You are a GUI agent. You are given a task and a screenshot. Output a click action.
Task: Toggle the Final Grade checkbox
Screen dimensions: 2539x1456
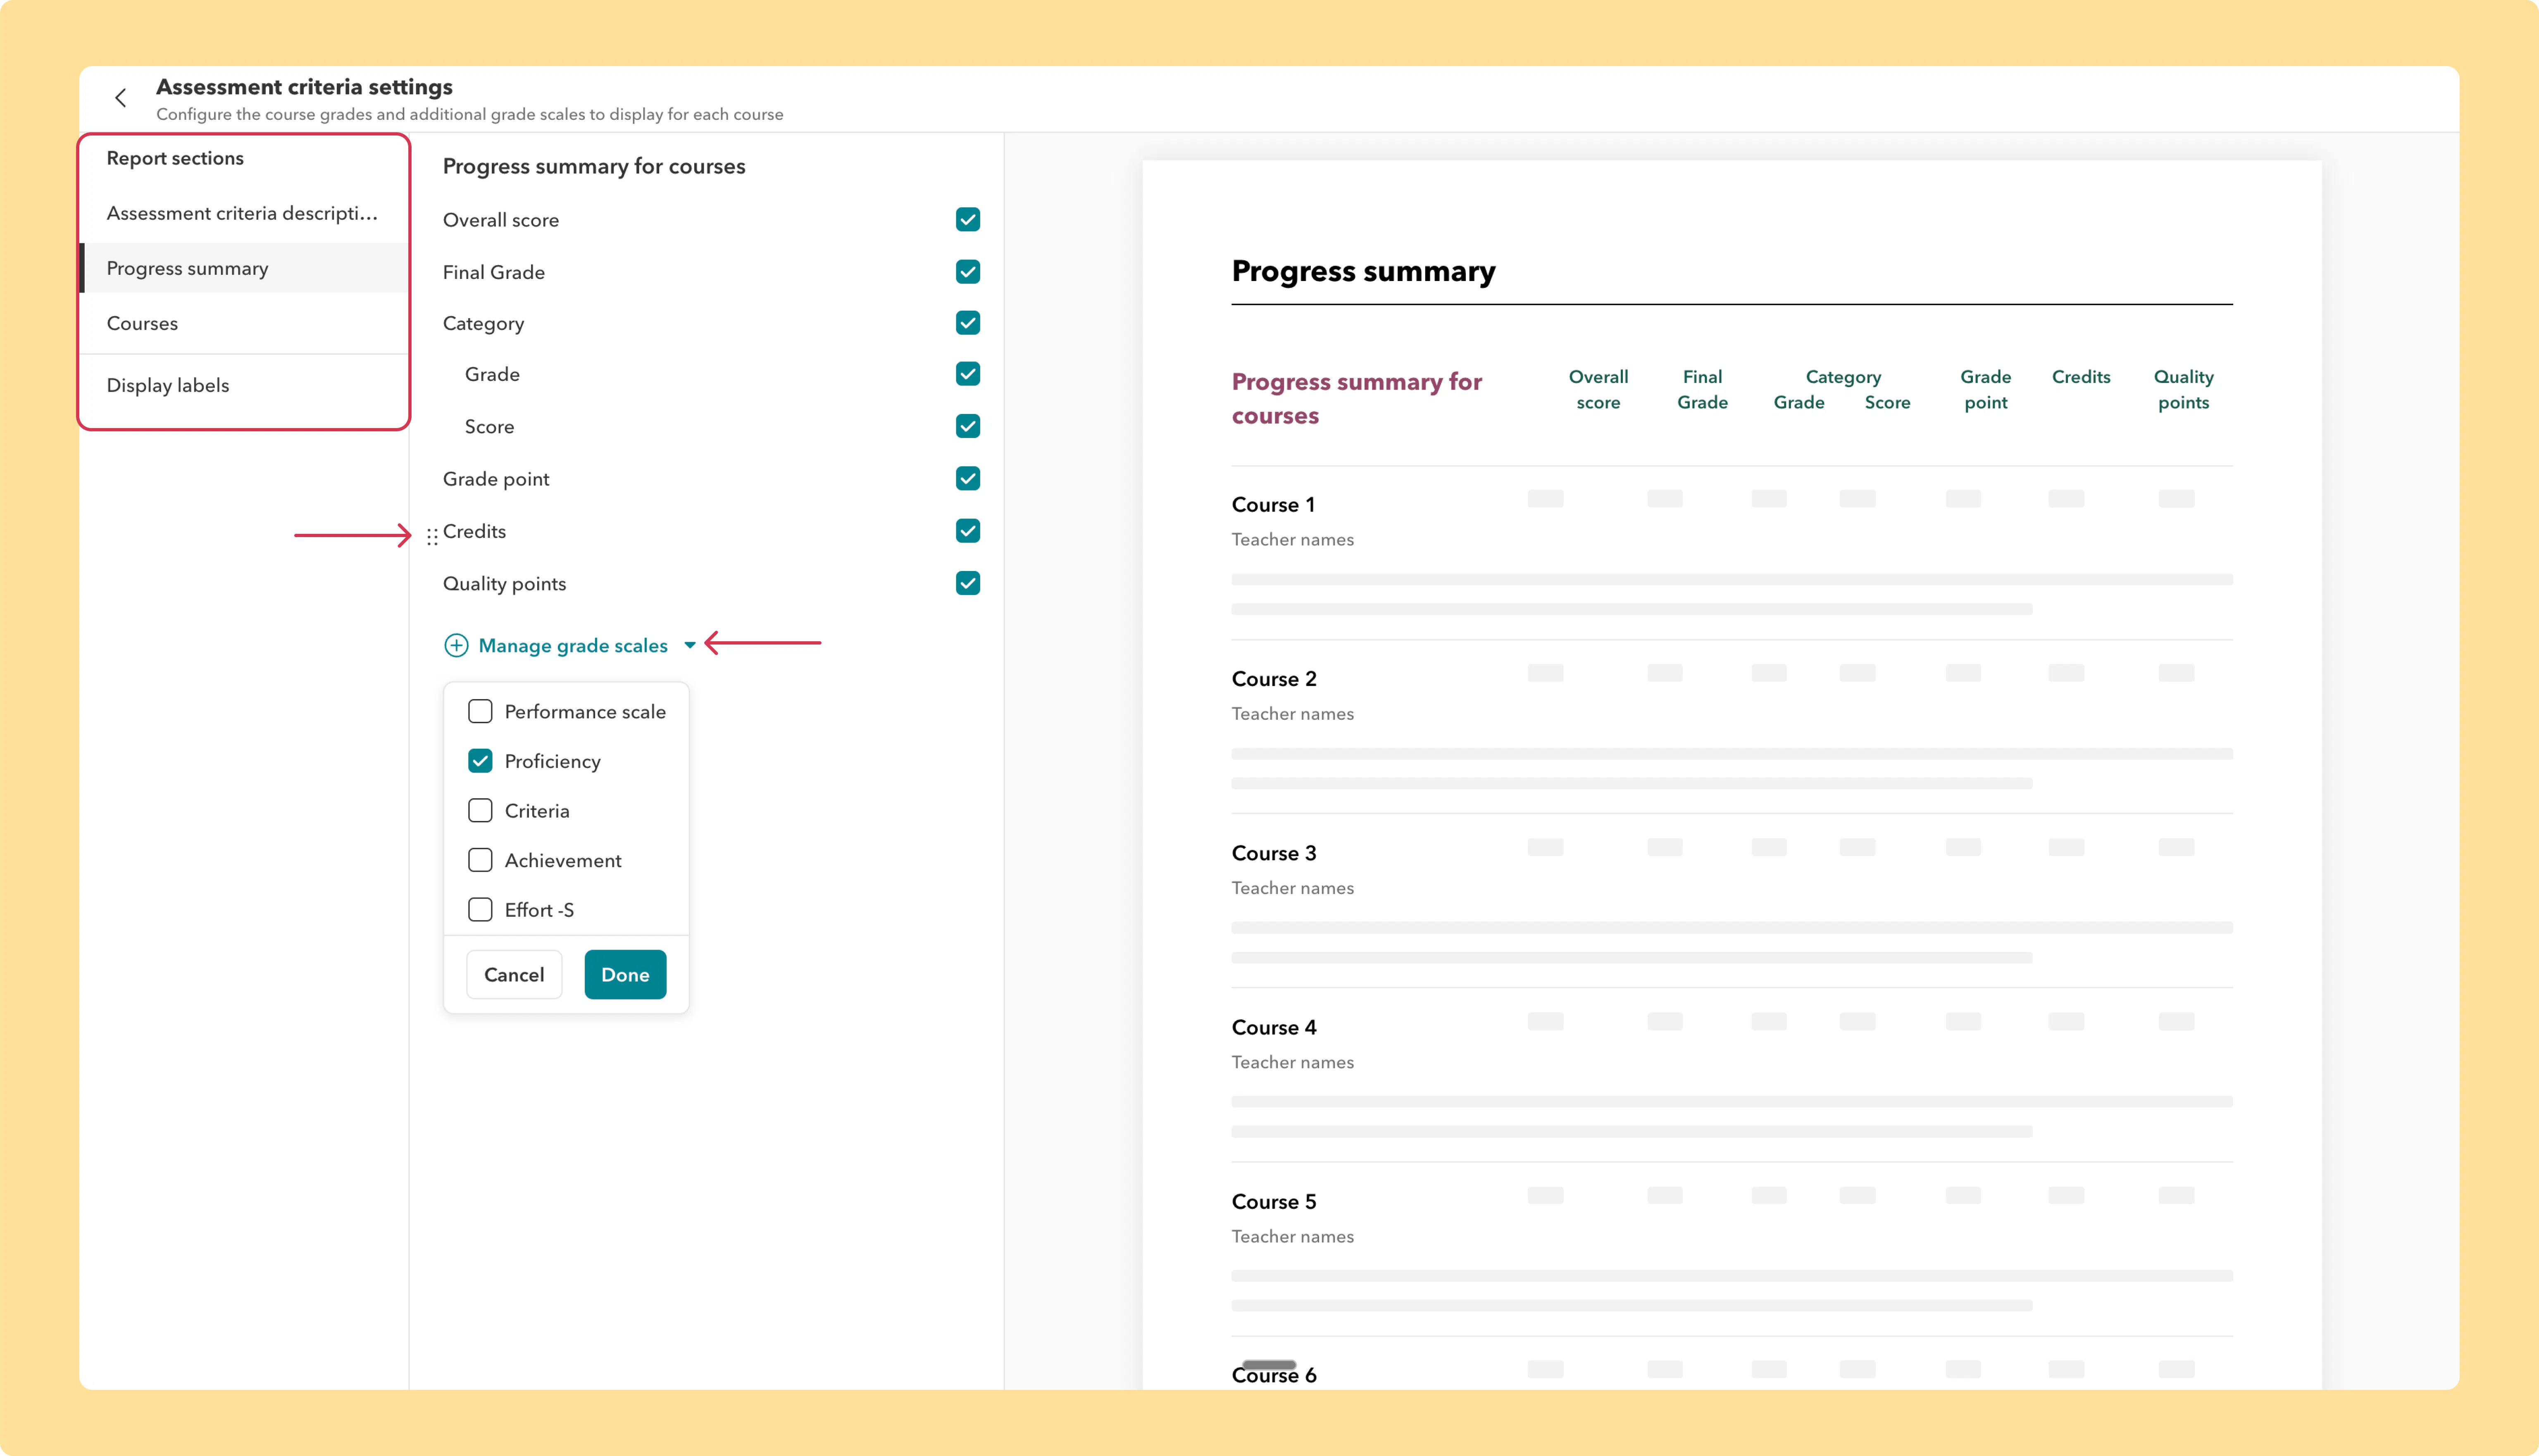967,271
